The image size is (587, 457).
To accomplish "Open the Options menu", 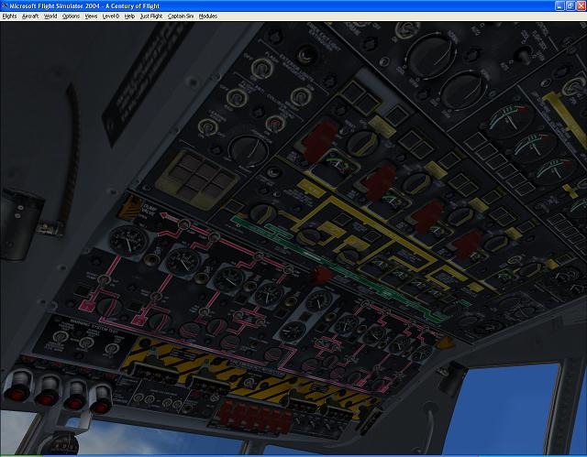I will (x=71, y=16).
